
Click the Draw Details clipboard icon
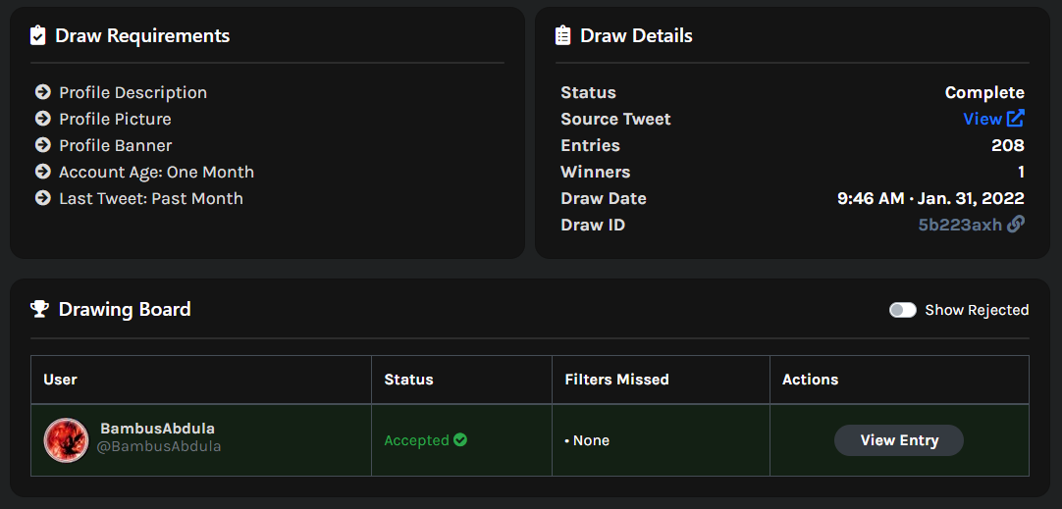click(x=562, y=36)
